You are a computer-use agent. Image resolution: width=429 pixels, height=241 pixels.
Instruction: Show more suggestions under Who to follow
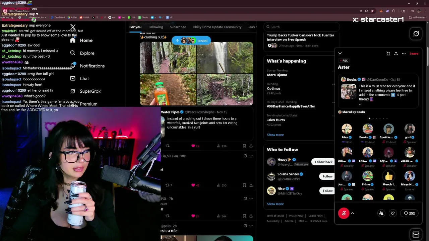click(x=275, y=204)
